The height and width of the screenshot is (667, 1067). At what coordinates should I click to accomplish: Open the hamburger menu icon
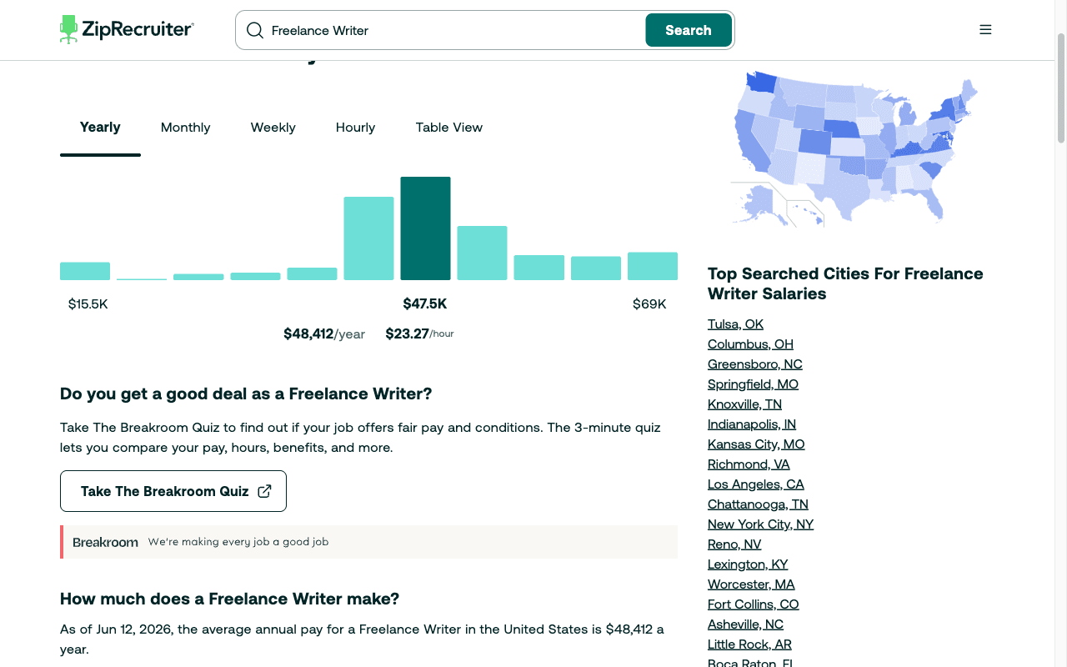coord(985,30)
